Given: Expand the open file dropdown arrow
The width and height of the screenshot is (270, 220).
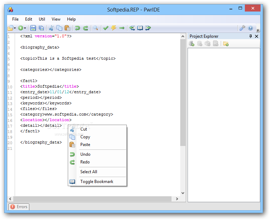Looking at the screenshot, I should [x=15, y=28].
